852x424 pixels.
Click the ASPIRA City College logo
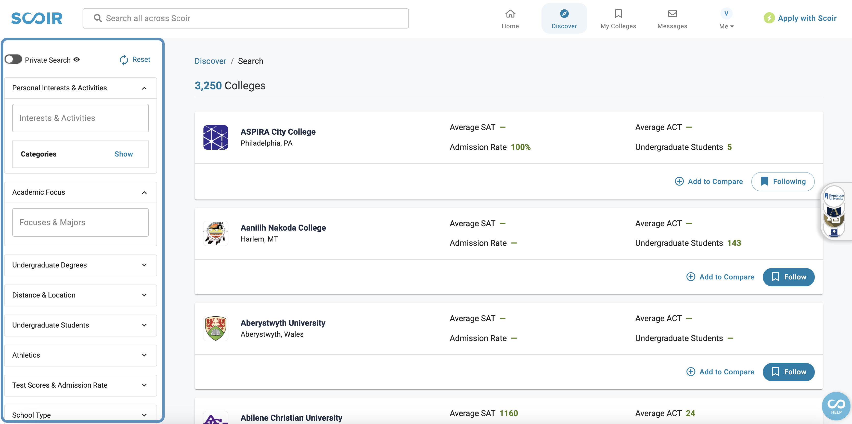tap(216, 137)
